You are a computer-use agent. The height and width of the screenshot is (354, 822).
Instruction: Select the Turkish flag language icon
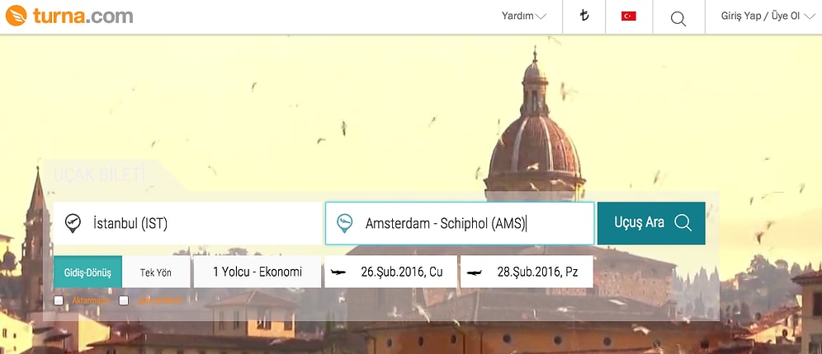click(629, 16)
